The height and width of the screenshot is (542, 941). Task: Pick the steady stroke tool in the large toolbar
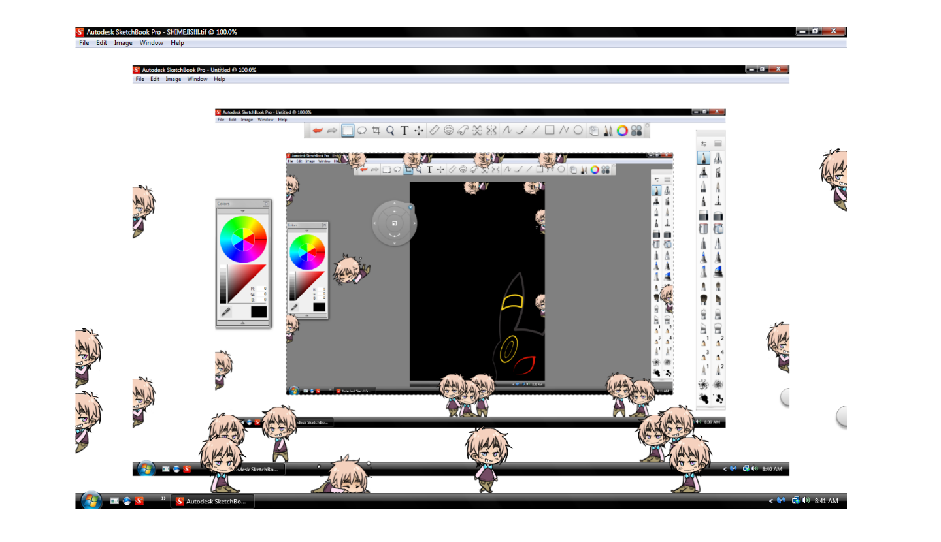click(521, 131)
